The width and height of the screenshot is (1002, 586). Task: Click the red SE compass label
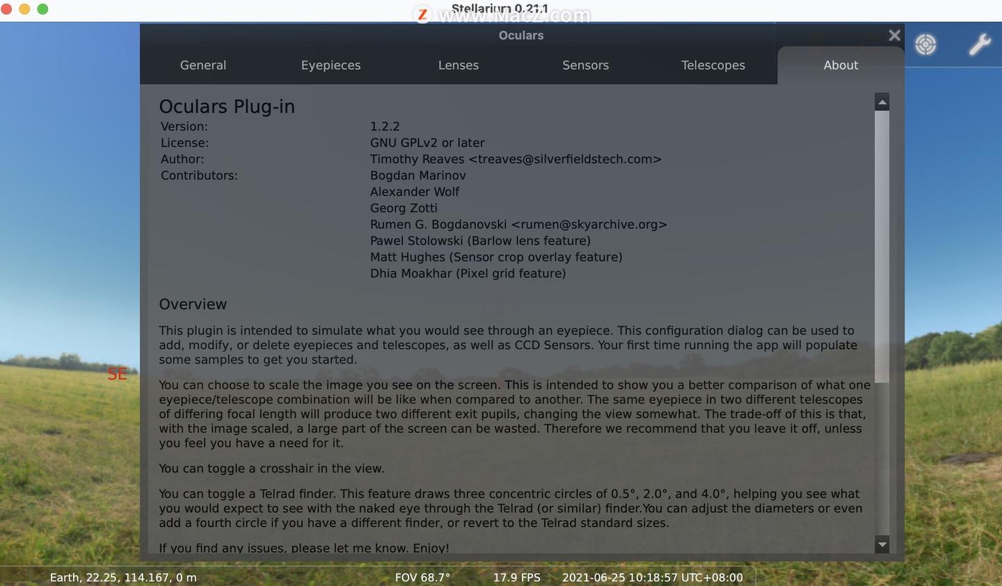[117, 374]
